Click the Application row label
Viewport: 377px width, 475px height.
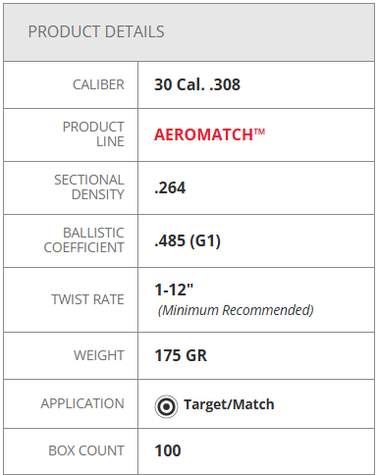[82, 403]
